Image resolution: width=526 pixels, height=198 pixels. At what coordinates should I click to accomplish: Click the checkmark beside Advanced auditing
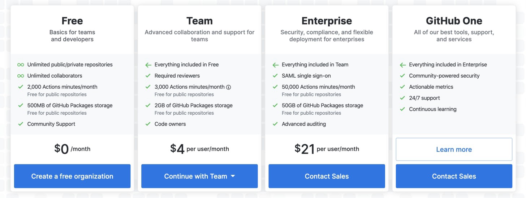click(x=275, y=124)
